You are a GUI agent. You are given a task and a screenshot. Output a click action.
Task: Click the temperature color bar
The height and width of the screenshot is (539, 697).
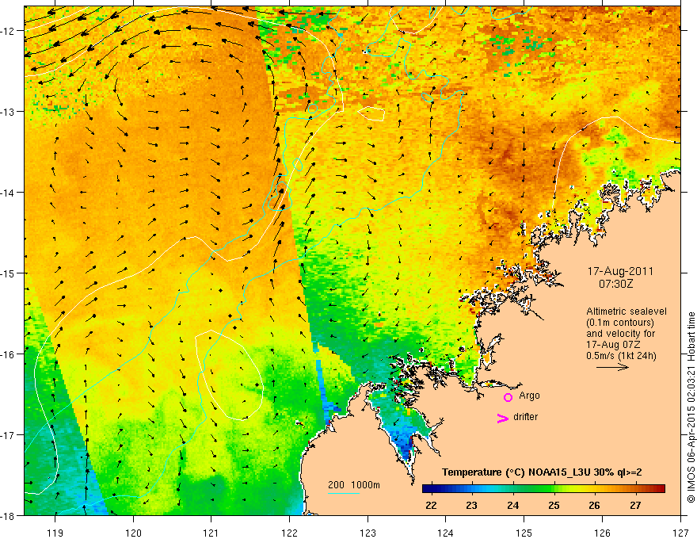(x=543, y=489)
